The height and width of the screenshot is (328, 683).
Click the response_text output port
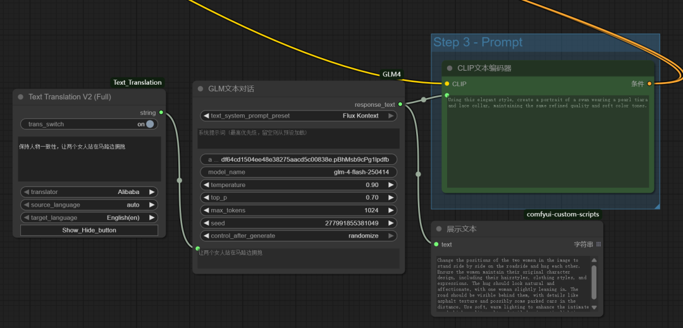point(400,104)
